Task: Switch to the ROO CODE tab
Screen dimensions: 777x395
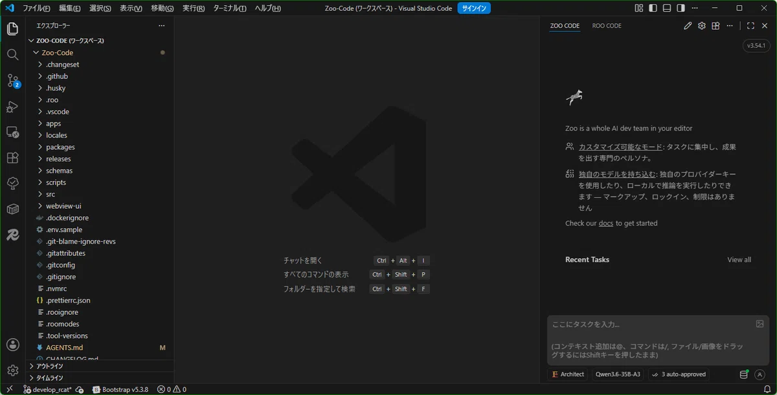Action: click(x=607, y=26)
